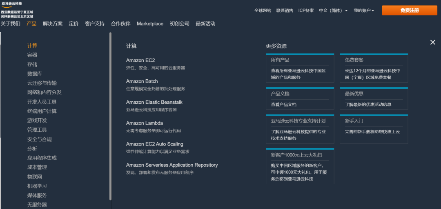The width and height of the screenshot is (441, 209).
Task: Go to the 定价 menu
Action: (x=73, y=24)
